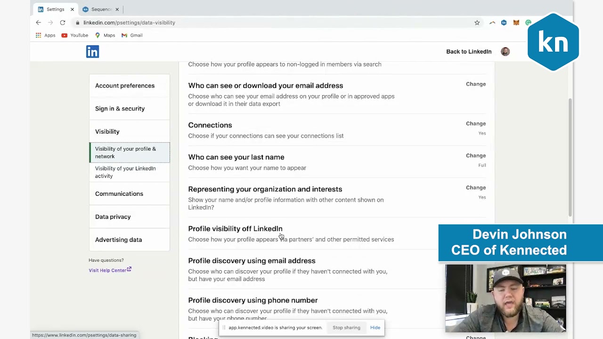Open 'Representing your organization and interests' heading
Image resolution: width=603 pixels, height=339 pixels.
[x=265, y=189]
